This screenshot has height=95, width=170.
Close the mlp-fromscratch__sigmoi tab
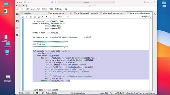click(x=97, y=13)
